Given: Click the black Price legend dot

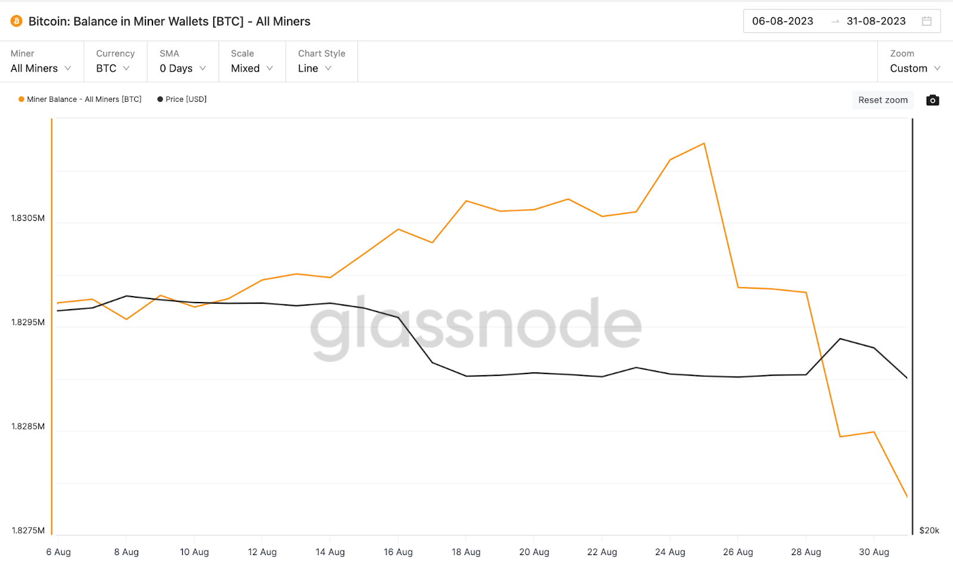Looking at the screenshot, I should [160, 99].
